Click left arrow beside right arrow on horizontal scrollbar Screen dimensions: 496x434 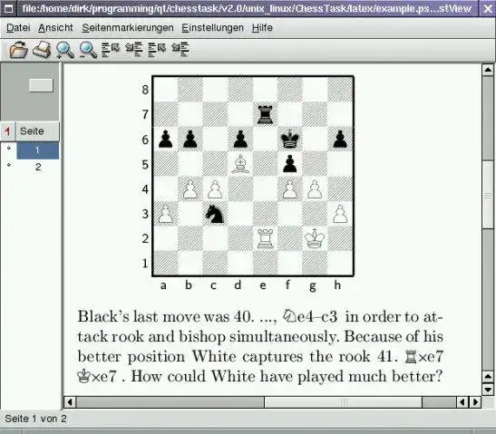(462, 402)
